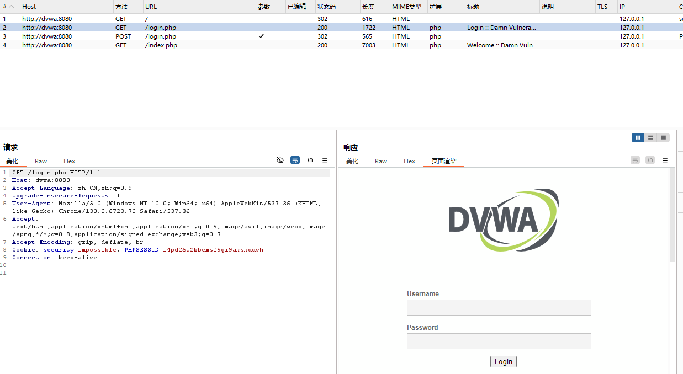
Task: Select history row 1 GET /
Action: click(x=341, y=18)
